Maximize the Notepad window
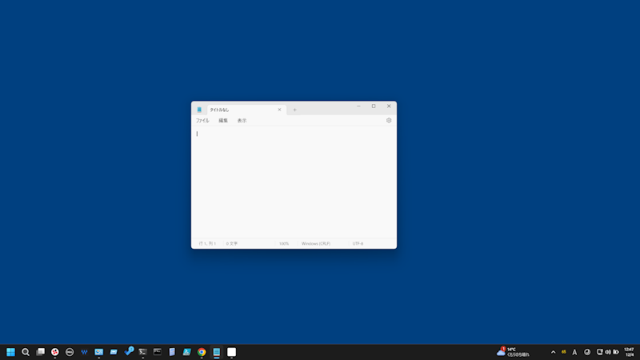The image size is (640, 360). (x=374, y=106)
